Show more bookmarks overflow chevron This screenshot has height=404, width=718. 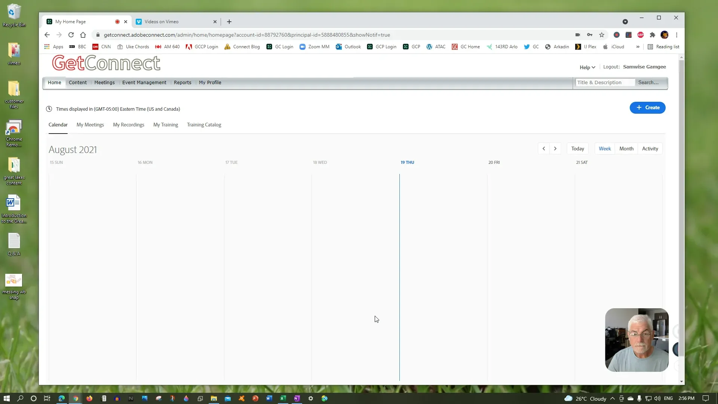click(638, 47)
